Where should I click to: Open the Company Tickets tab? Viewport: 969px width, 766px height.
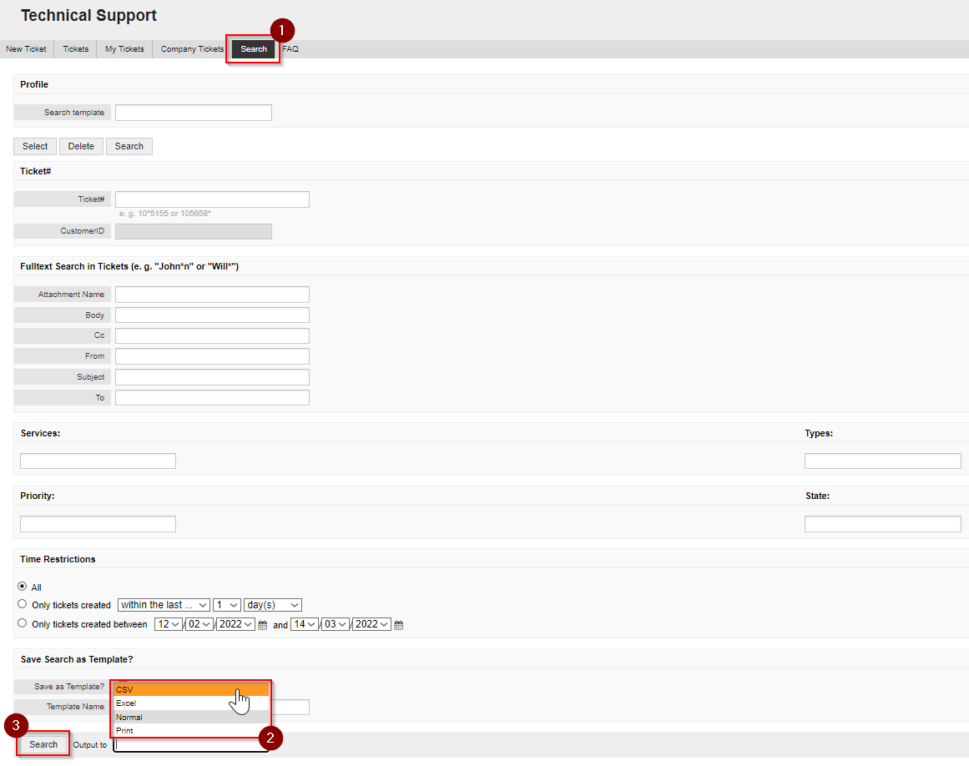point(192,49)
